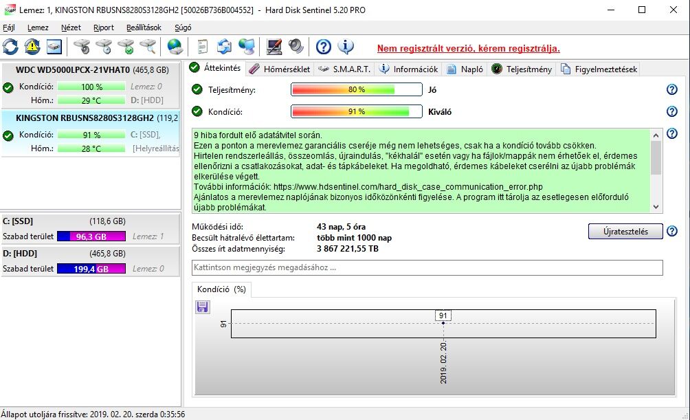Click status text scrollbar down arrow
Screen dimensions: 690x420
[x=656, y=207]
